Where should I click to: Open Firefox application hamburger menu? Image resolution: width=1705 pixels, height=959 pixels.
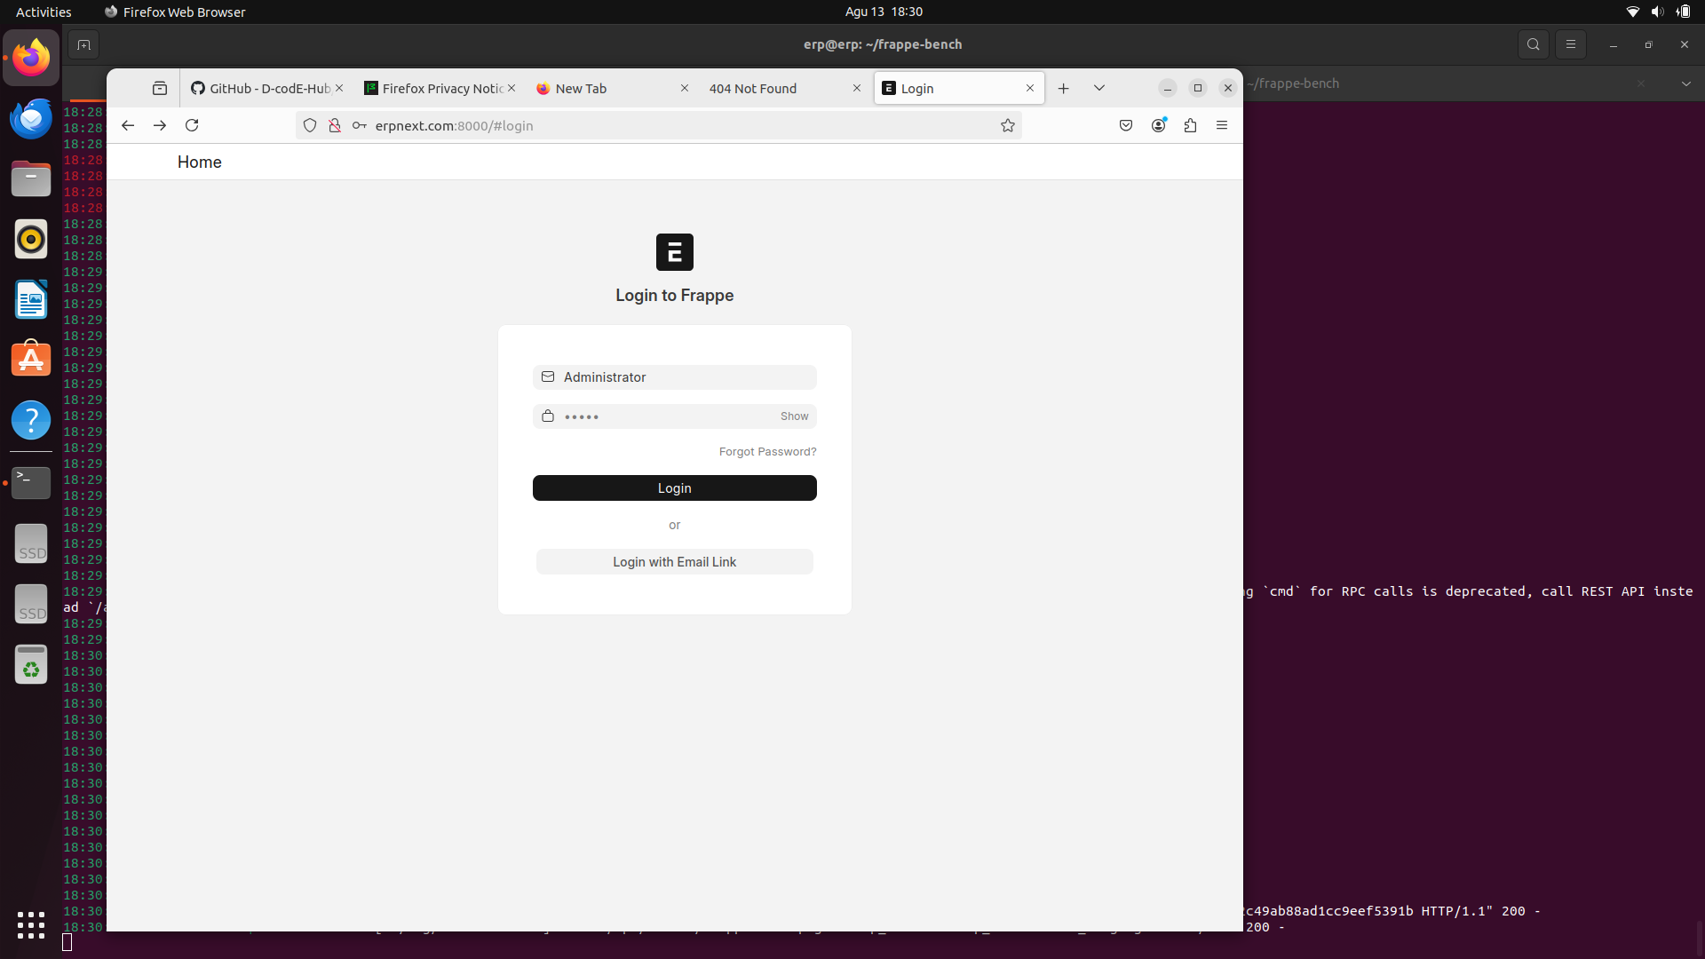pyautogui.click(x=1222, y=125)
